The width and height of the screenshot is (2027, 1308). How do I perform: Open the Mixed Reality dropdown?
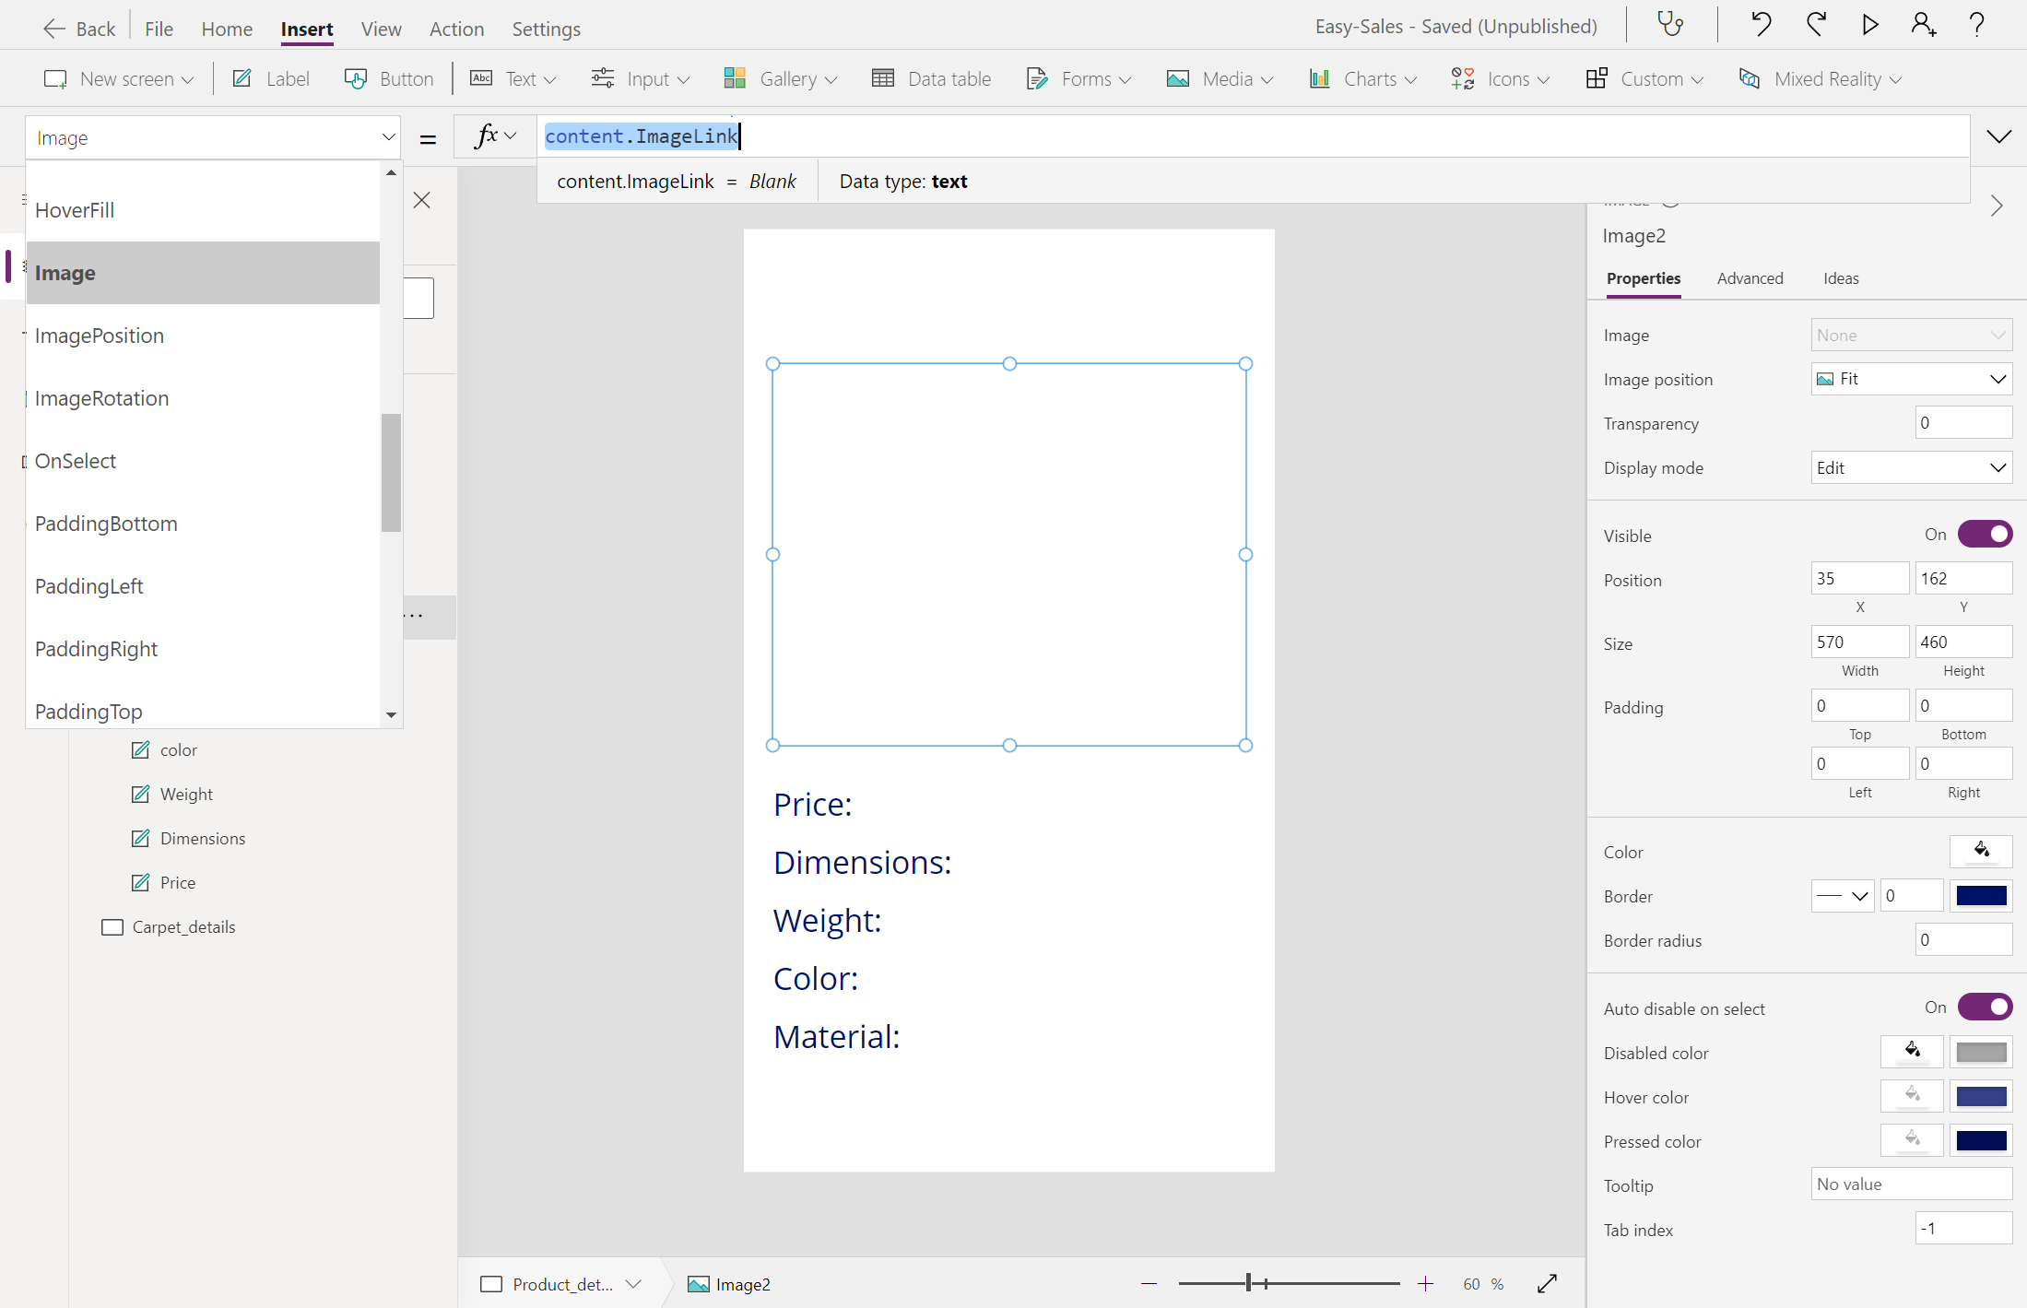[1820, 79]
